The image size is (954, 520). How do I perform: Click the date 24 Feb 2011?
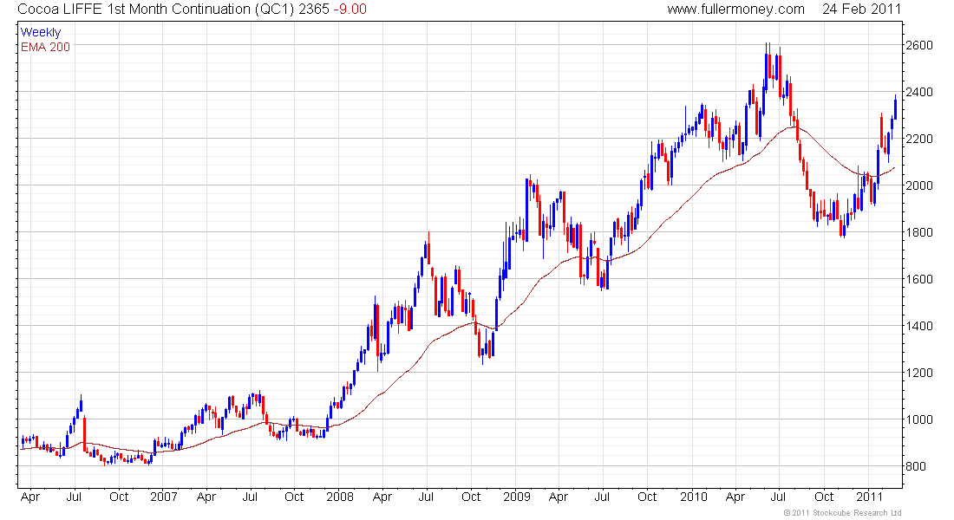(x=861, y=10)
